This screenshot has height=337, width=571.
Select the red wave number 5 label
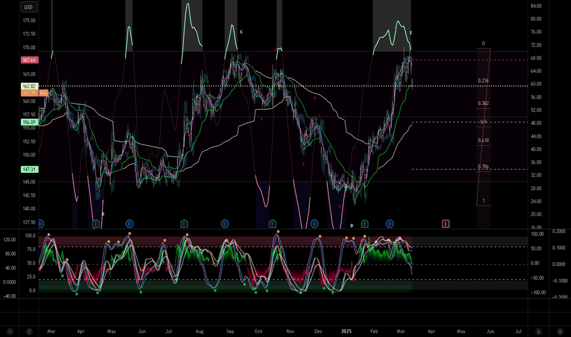coord(340,206)
